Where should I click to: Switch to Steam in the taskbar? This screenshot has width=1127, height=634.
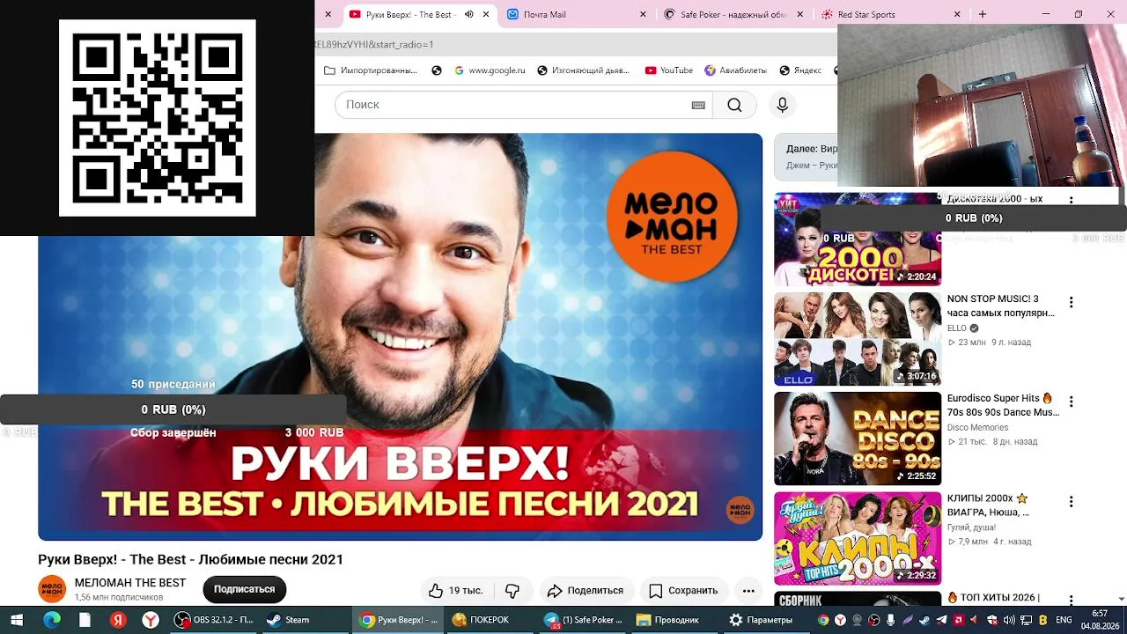[x=306, y=620]
